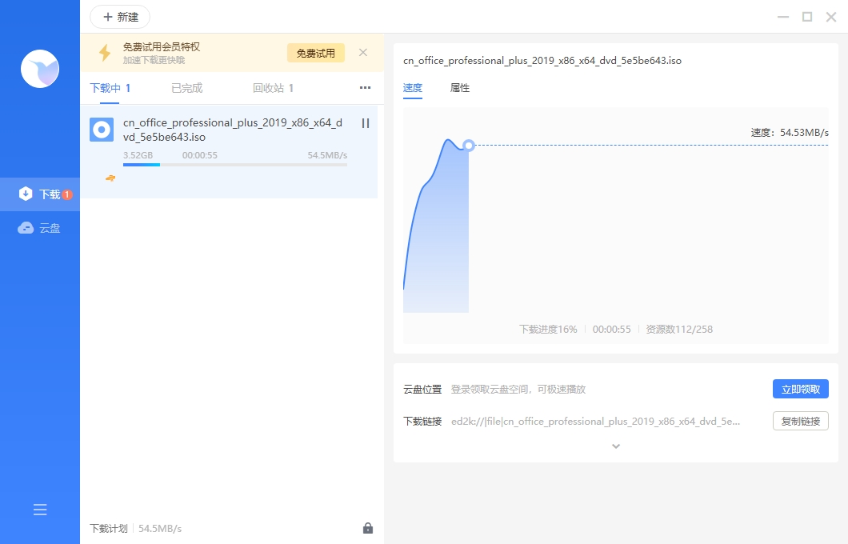
Task: Click the 新建 button to create a new download
Action: (119, 17)
